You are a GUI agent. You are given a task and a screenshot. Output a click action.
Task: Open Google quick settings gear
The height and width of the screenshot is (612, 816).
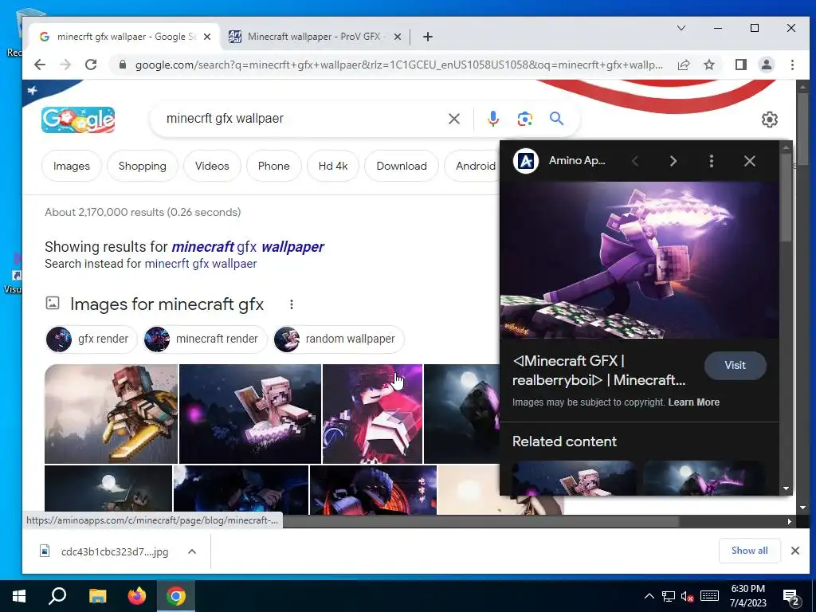769,120
